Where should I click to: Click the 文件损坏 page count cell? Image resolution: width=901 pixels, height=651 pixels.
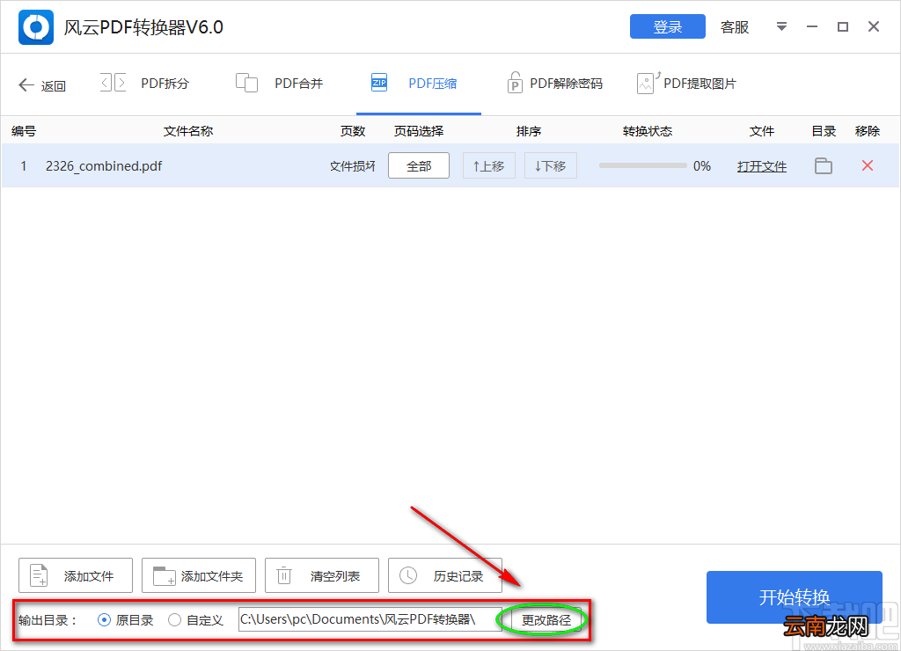pos(353,166)
